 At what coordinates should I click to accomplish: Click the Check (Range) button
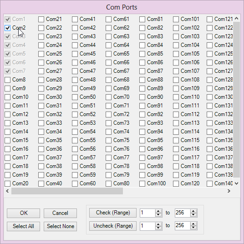(x=113, y=213)
